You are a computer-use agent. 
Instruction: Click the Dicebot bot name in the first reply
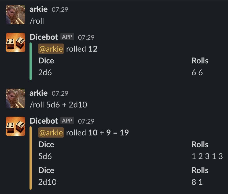click(44, 37)
